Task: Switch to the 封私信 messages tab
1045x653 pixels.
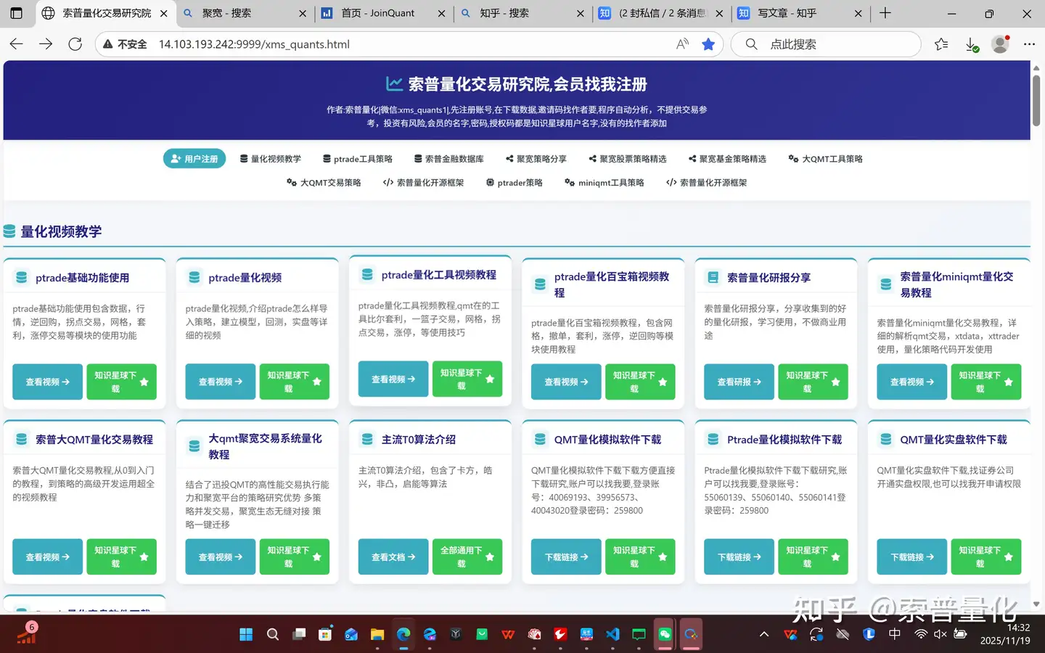Action: (x=662, y=13)
